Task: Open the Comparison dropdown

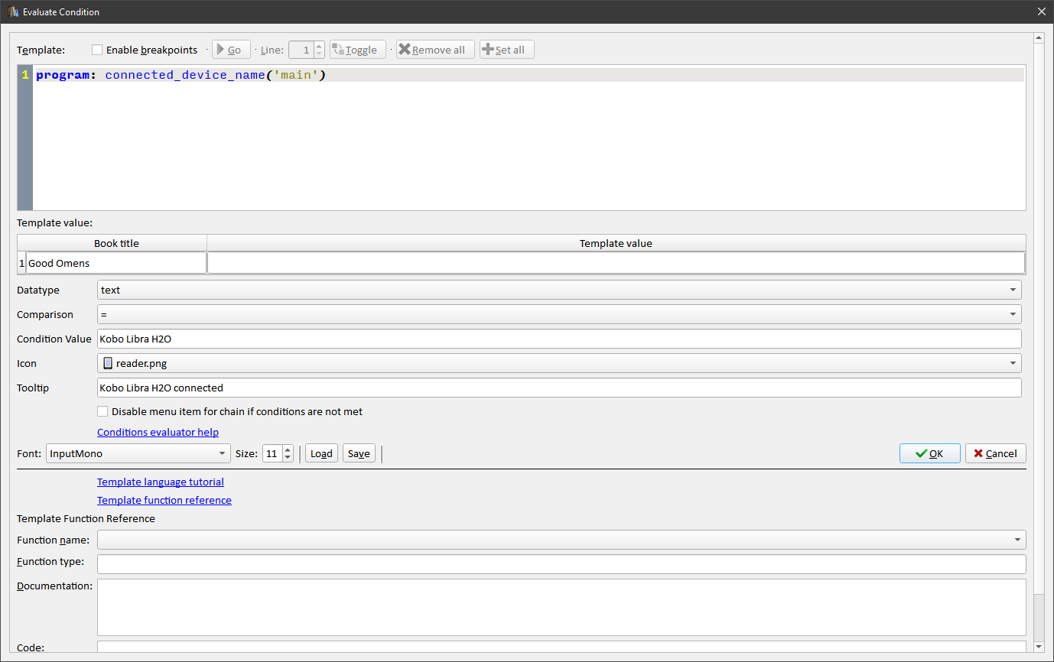Action: tap(559, 314)
